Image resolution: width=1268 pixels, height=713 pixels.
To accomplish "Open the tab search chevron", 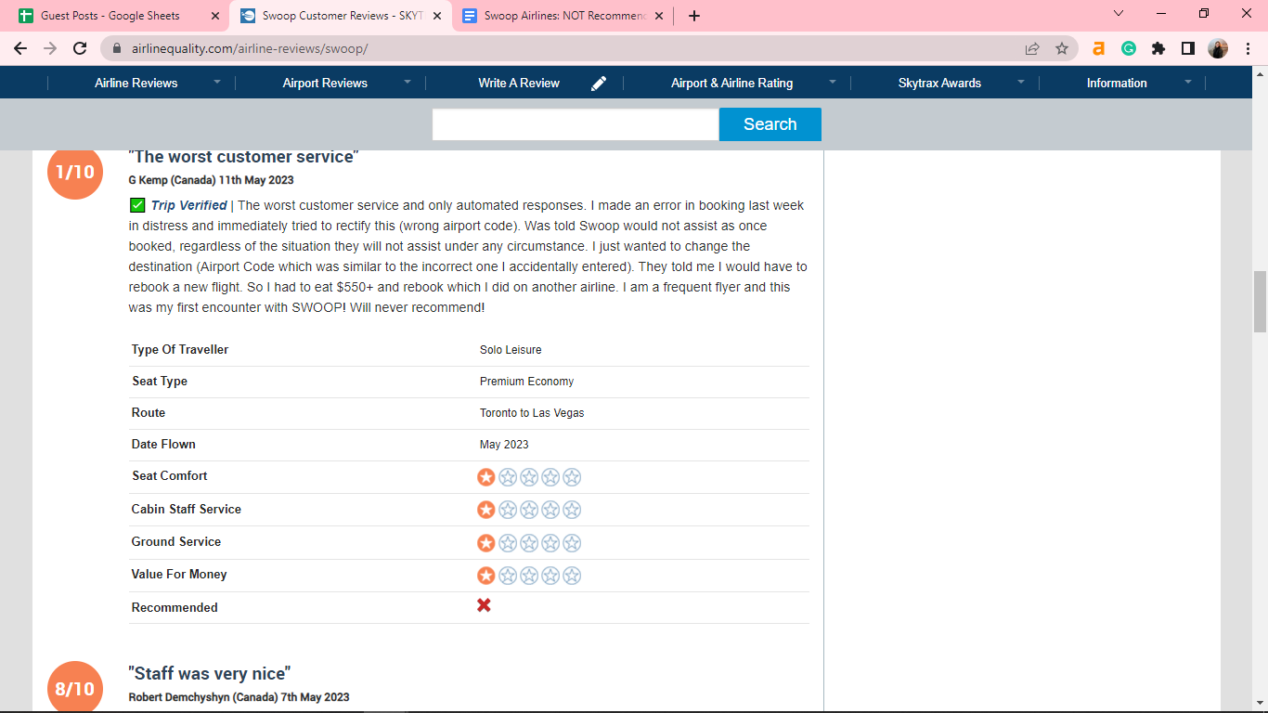I will 1119,14.
